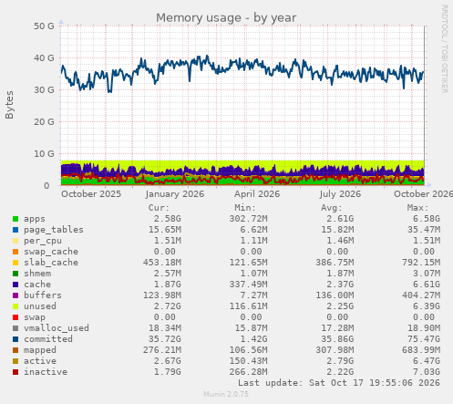Click the olive active legend swatch
The image size is (453, 404).
(15, 361)
